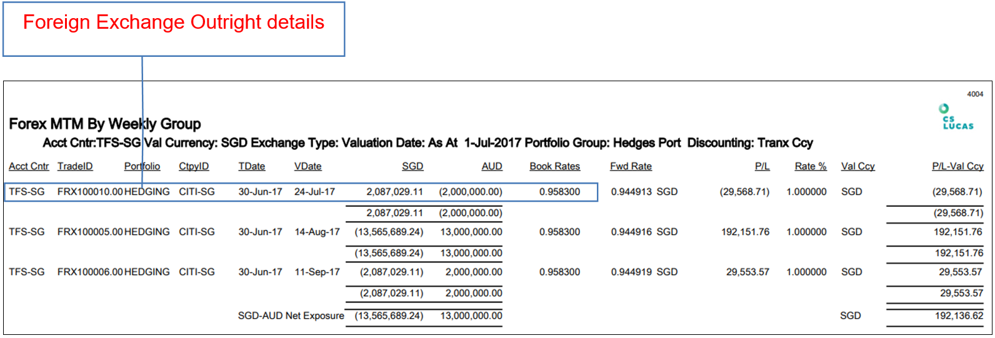This screenshot has height=338, width=995.
Task: Click the Fwd Rate column header
Action: point(631,166)
